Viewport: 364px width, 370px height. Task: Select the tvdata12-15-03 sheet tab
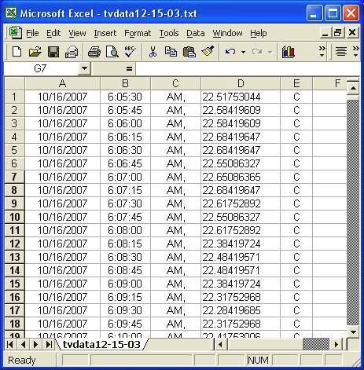[101, 344]
